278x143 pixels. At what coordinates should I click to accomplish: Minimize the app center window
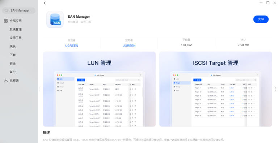(261, 3)
